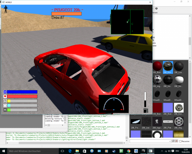Select the dark 206_tire tread material sphere
This screenshot has width=192, height=154.
point(168,80)
